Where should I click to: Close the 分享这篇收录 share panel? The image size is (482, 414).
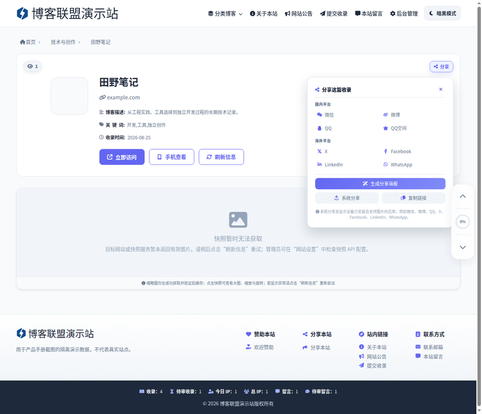pos(441,89)
